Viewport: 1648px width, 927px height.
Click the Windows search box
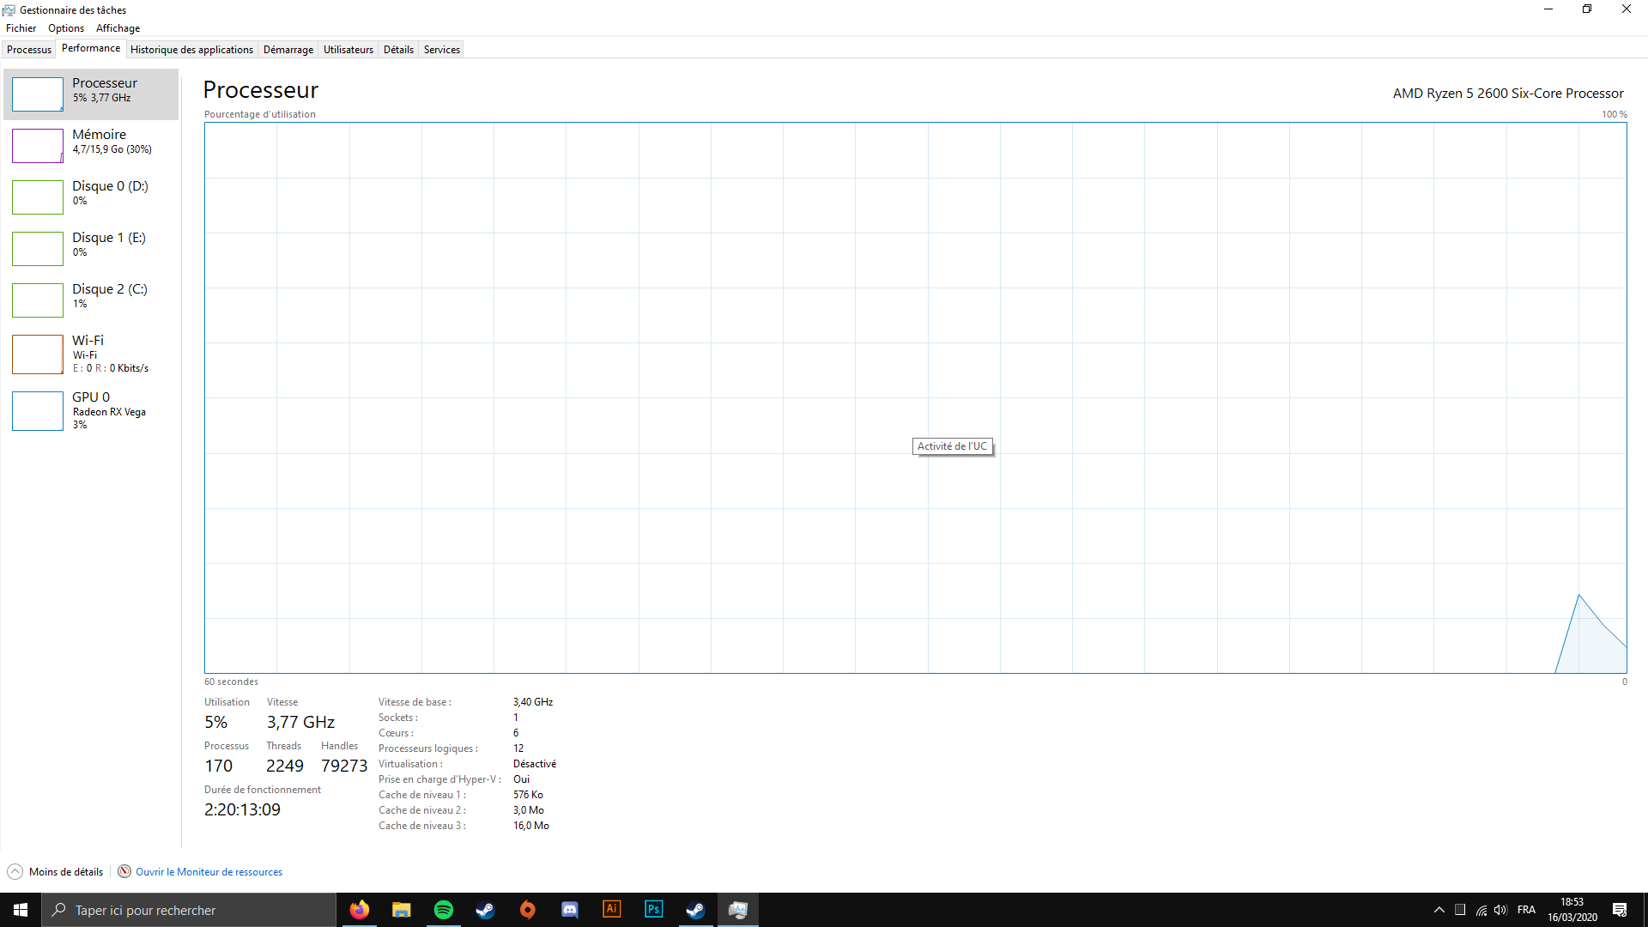pyautogui.click(x=189, y=910)
